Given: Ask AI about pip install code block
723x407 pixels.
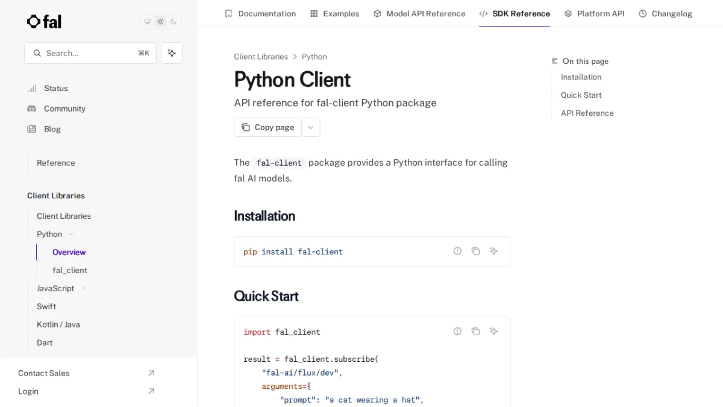Looking at the screenshot, I should 493,251.
